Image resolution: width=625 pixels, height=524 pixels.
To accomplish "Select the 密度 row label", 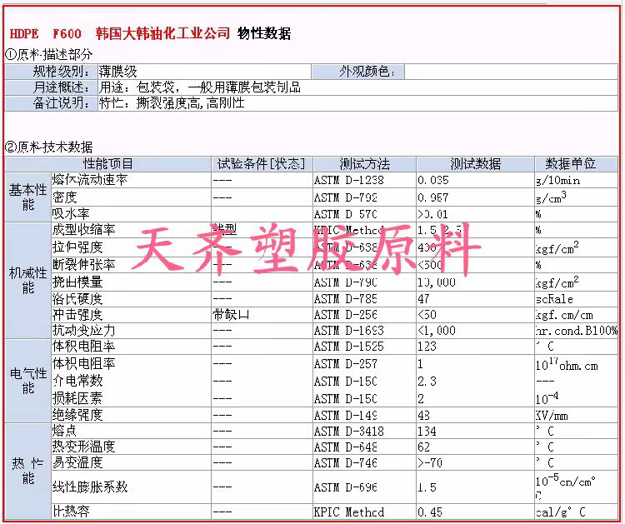I will pos(64,197).
